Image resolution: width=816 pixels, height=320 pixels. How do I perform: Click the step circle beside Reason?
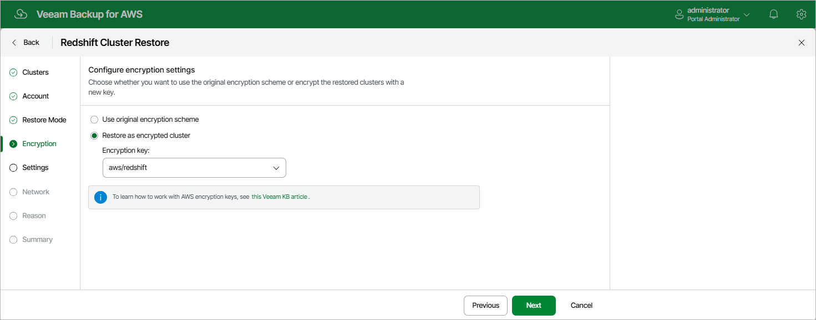13,216
